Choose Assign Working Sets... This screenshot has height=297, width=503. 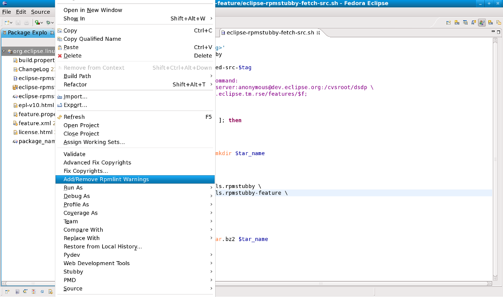(135, 142)
